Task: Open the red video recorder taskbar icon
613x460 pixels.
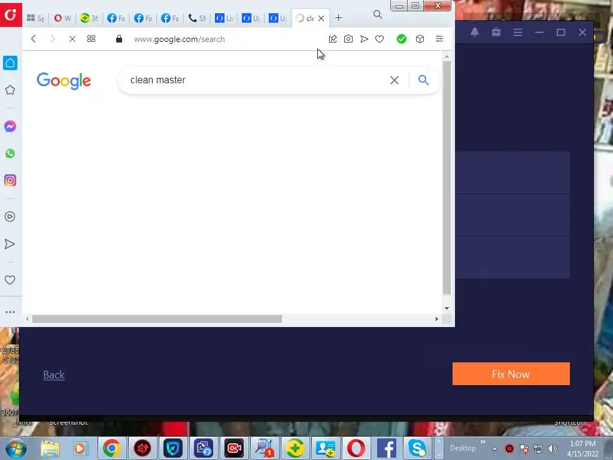Action: [x=234, y=448]
